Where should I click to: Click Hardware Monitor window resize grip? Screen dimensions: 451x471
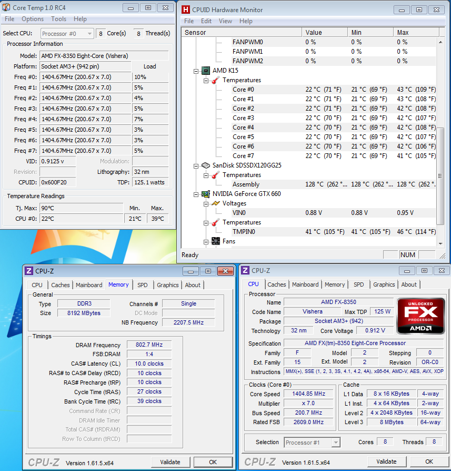[x=442, y=256]
